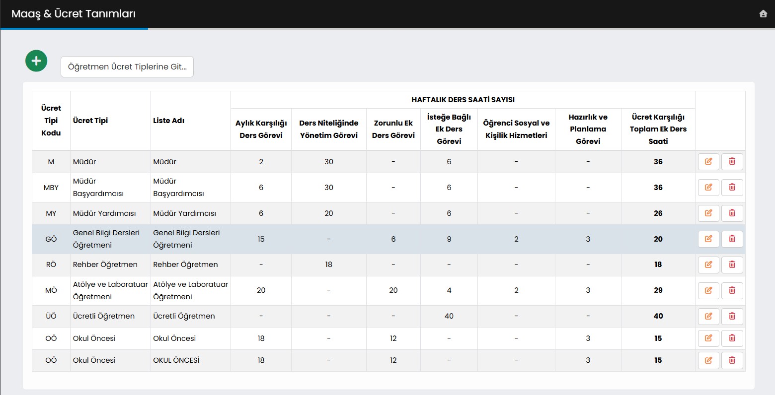Image resolution: width=775 pixels, height=395 pixels.
Task: Edit the RÖ Rehber Öğretmen row
Action: (708, 265)
